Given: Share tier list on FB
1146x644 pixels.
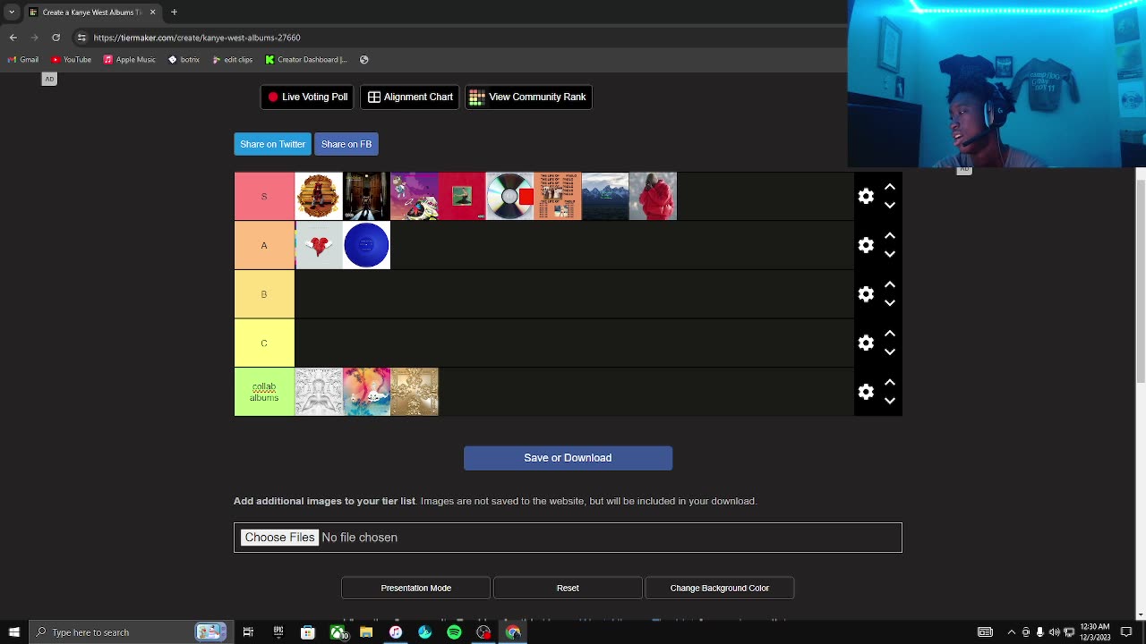Looking at the screenshot, I should point(346,144).
